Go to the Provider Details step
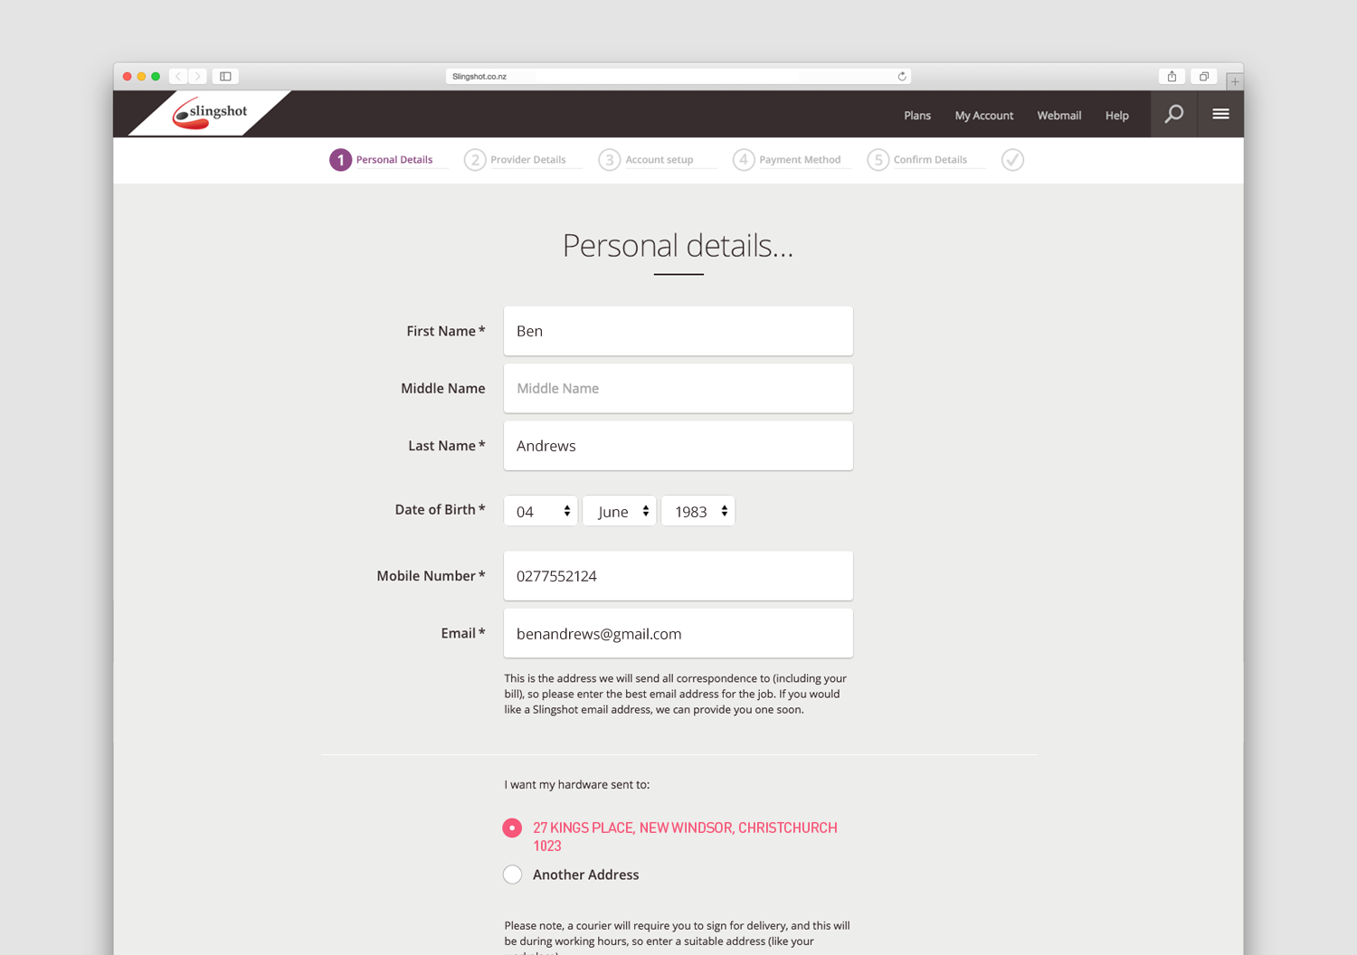Screen dimensions: 1357x955 (x=516, y=160)
